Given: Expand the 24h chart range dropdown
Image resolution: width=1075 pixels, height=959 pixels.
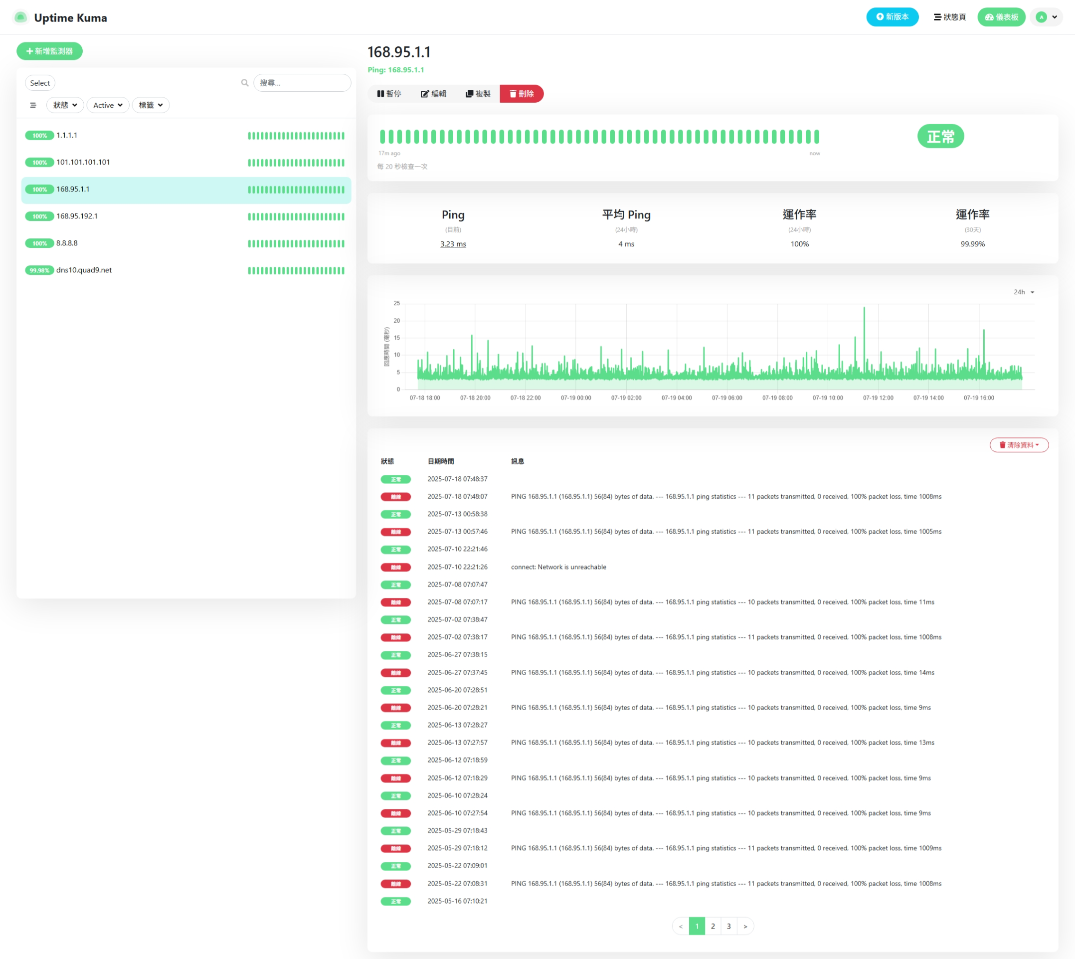Looking at the screenshot, I should pyautogui.click(x=1023, y=292).
